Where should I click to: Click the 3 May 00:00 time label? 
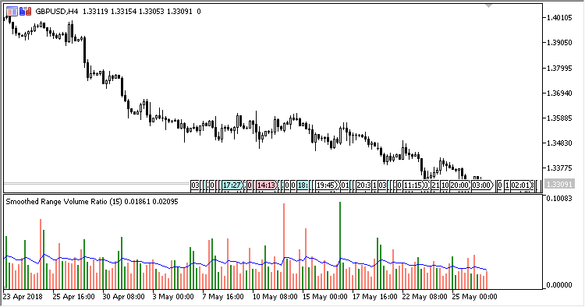point(173,297)
